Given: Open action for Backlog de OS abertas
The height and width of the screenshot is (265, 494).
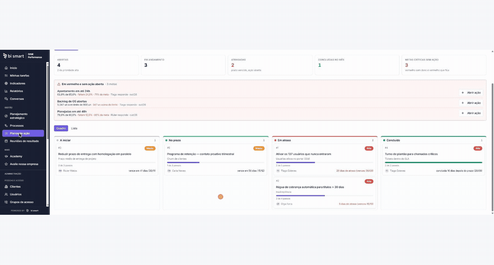Looking at the screenshot, I should [x=471, y=103].
